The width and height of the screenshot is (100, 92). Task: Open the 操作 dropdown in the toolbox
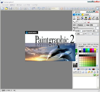point(81,25)
